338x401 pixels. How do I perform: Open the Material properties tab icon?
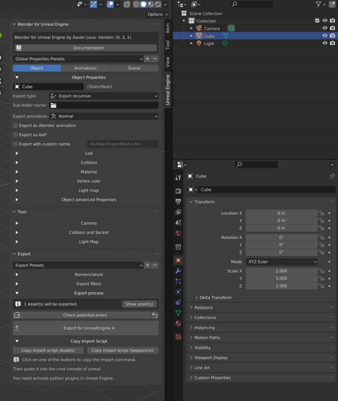(x=178, y=323)
